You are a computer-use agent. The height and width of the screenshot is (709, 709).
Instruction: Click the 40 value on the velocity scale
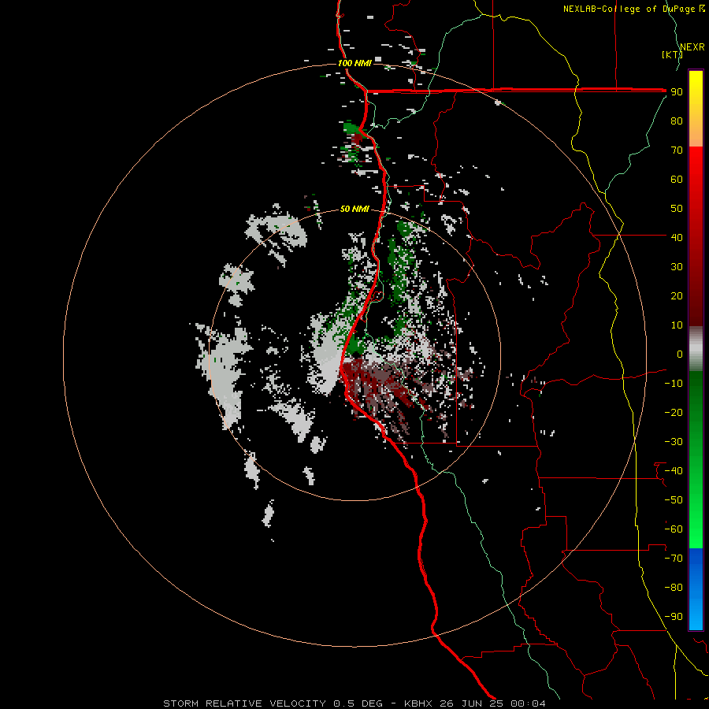tap(677, 238)
